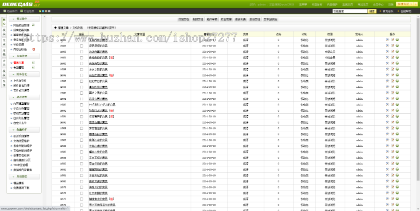
Task: Click the edit pencil icon in row 14597
Action: point(392,81)
